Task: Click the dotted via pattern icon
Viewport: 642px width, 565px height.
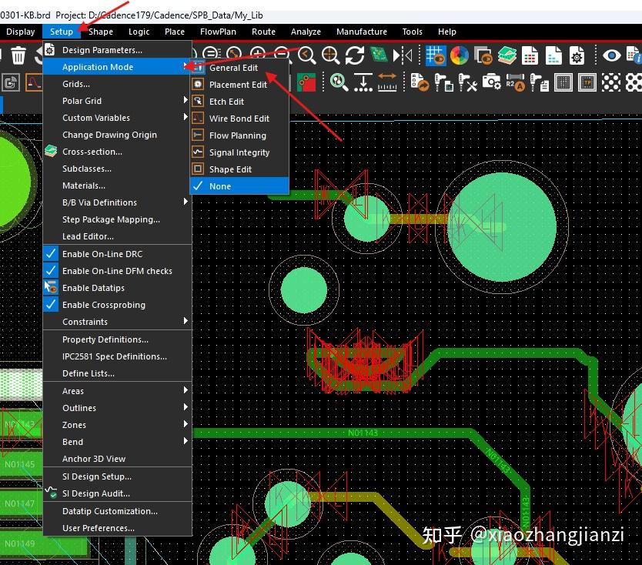Action: pos(611,82)
